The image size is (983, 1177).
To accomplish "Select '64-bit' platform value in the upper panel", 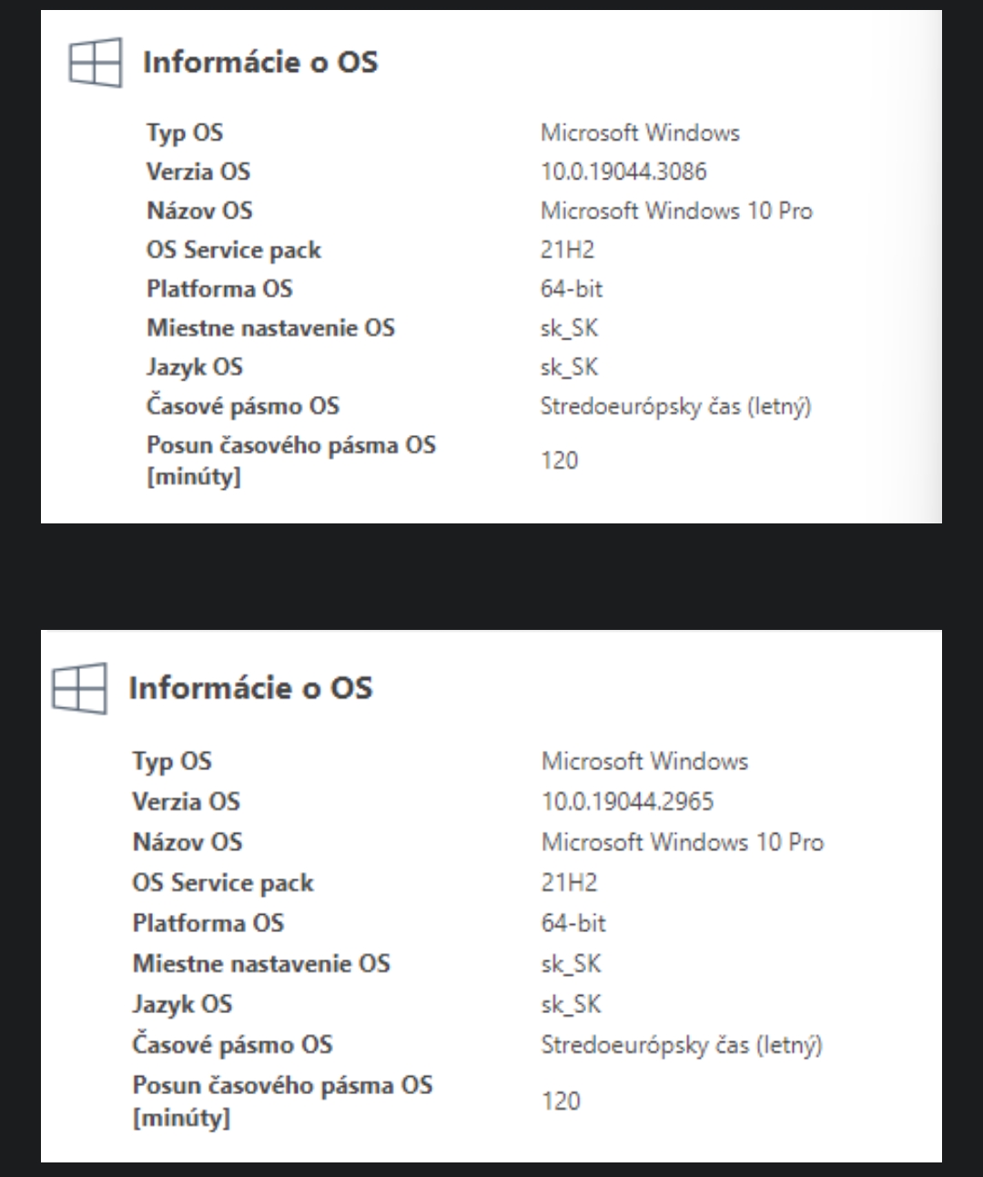I will [x=572, y=289].
